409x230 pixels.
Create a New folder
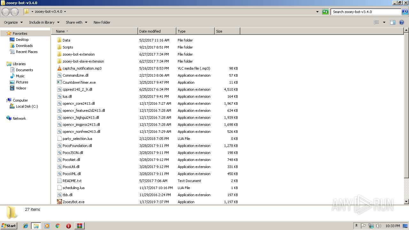pos(102,22)
